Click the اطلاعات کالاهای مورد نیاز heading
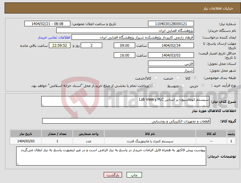The image size is (241, 183). coord(214,111)
